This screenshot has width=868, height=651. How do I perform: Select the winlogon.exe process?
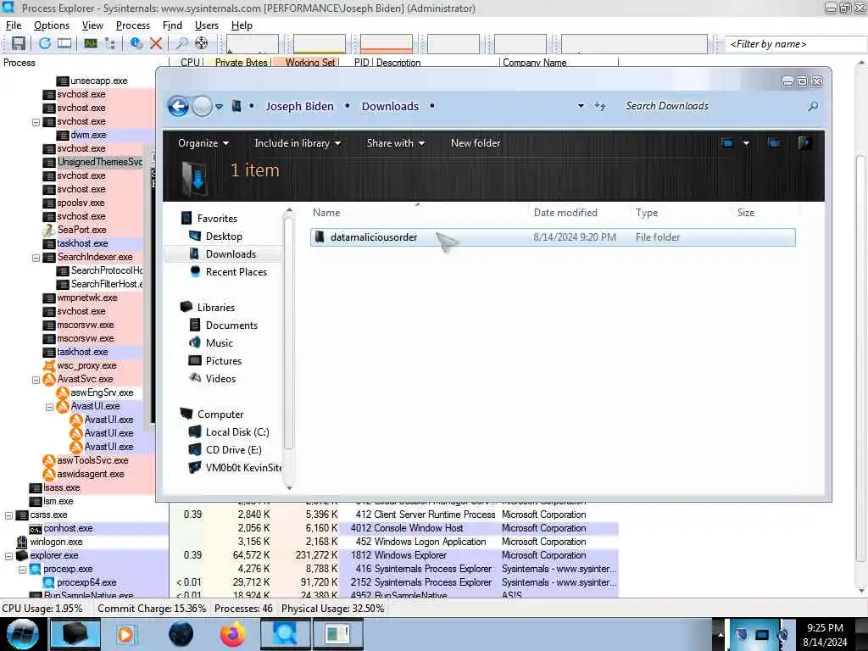(56, 542)
